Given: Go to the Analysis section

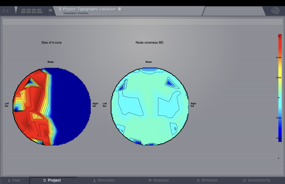Looking at the screenshot, I should (x=158, y=180).
